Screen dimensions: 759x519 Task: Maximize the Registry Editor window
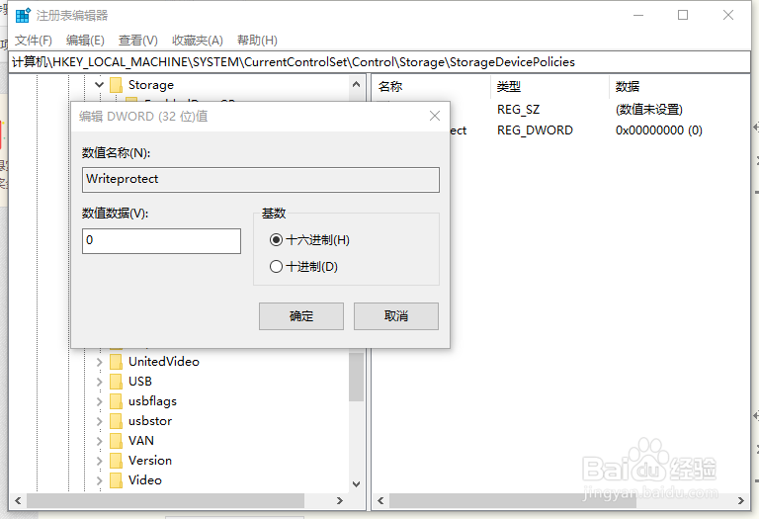pos(683,15)
